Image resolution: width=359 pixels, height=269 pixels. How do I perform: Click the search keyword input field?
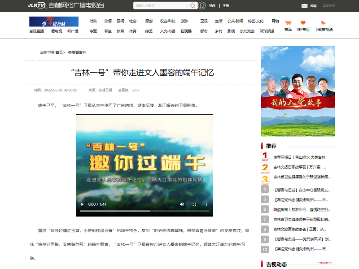tap(160, 6)
